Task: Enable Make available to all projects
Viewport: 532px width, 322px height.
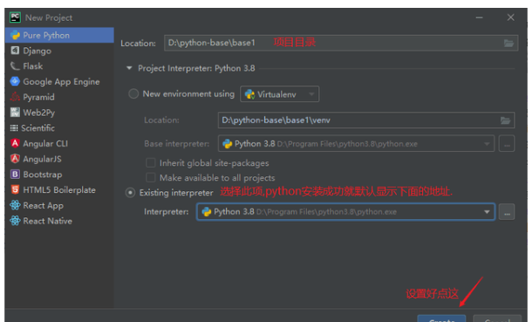Action: (x=151, y=177)
